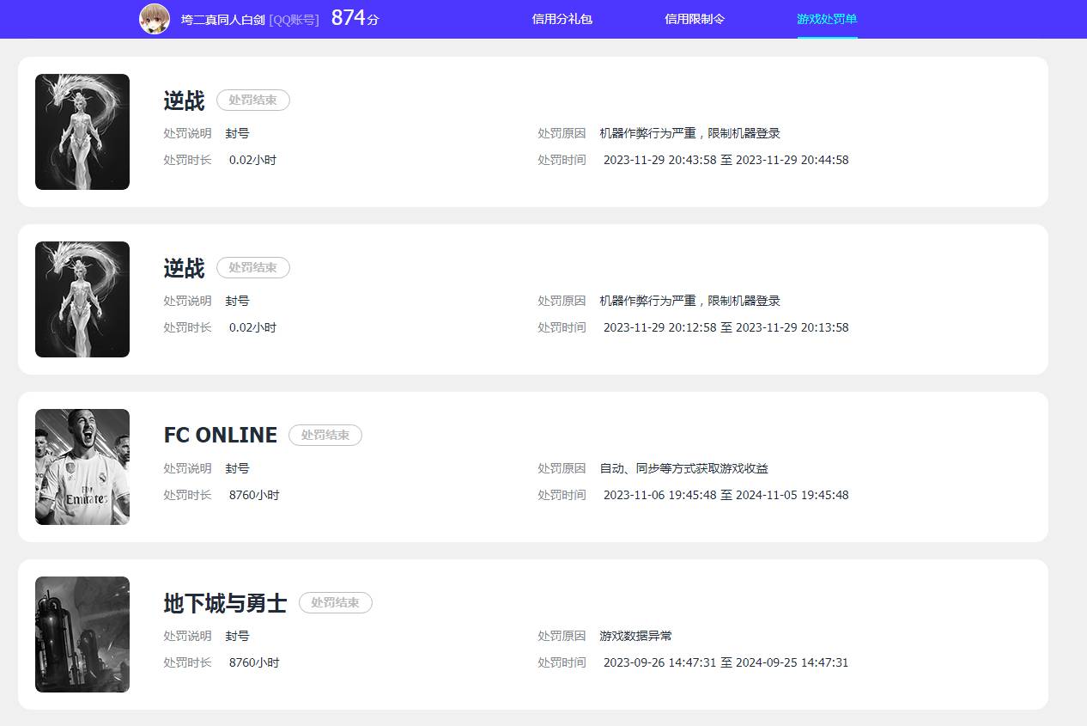The image size is (1087, 726).
Task: Click the 处罚结束 badge beside 逆战 title
Action: coord(252,100)
